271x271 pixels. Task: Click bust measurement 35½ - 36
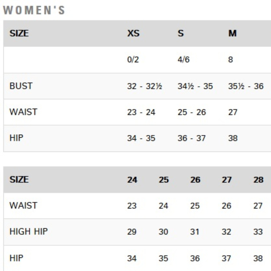[246, 86]
